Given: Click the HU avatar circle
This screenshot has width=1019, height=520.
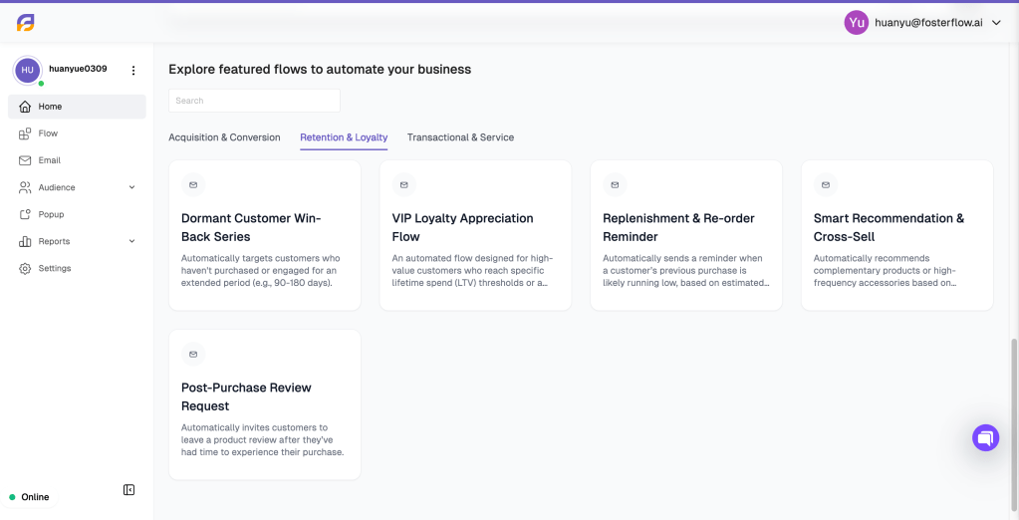Looking at the screenshot, I should click(28, 70).
